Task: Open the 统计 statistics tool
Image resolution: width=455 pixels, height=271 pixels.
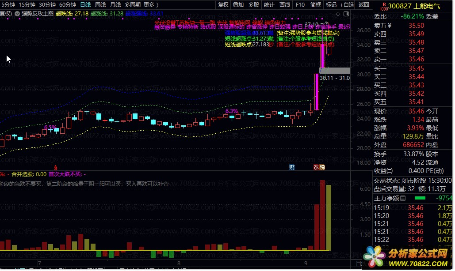Action: pyautogui.click(x=269, y=4)
